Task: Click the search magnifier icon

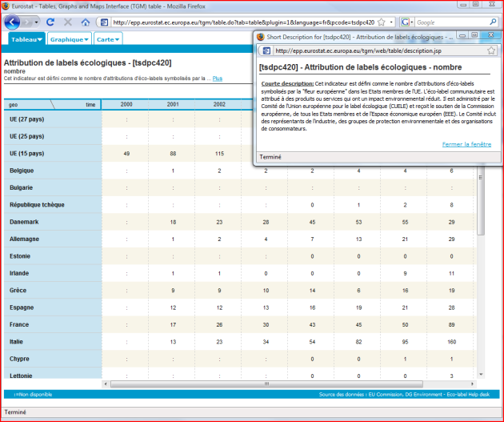Action: [x=493, y=22]
